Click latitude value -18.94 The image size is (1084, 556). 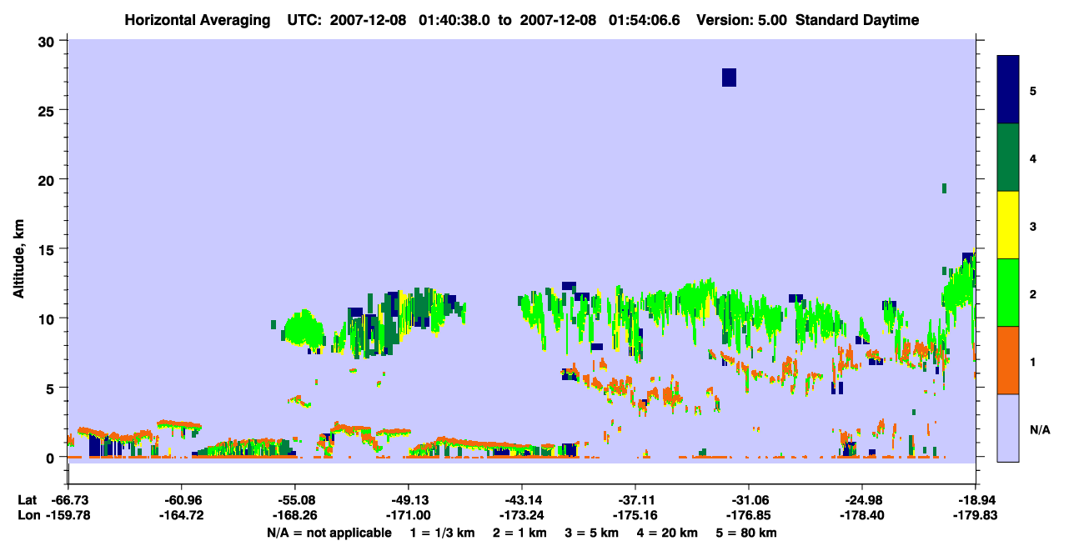click(976, 500)
